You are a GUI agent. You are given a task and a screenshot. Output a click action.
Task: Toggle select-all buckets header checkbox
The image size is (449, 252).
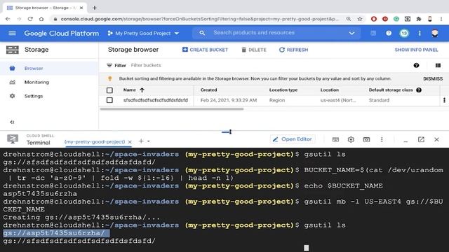pyautogui.click(x=109, y=90)
